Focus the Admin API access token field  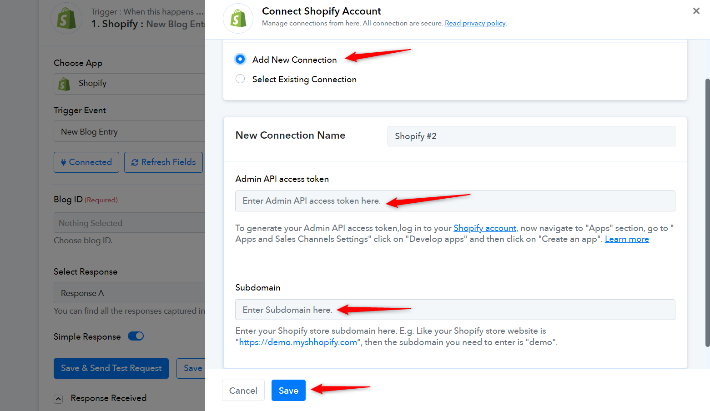tap(455, 201)
